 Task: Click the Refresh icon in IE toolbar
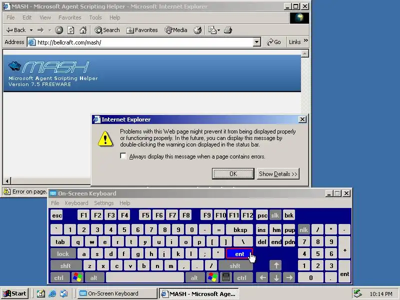point(71,30)
